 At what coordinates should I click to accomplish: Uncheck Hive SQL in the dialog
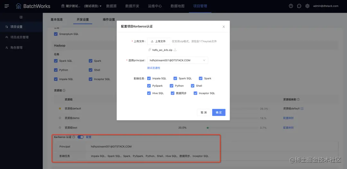149,93
